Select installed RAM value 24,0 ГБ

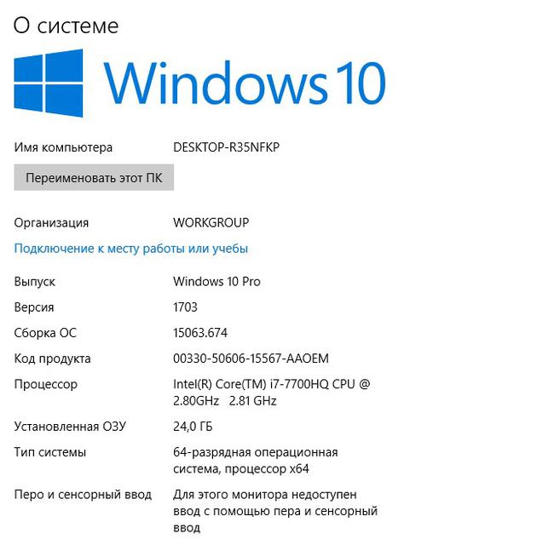(193, 427)
